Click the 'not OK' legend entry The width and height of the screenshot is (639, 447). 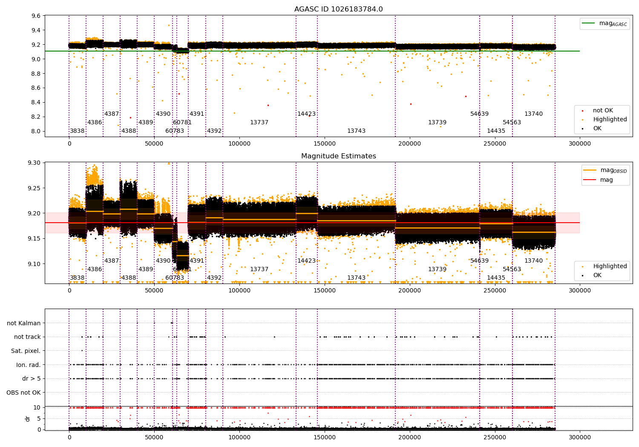point(602,111)
